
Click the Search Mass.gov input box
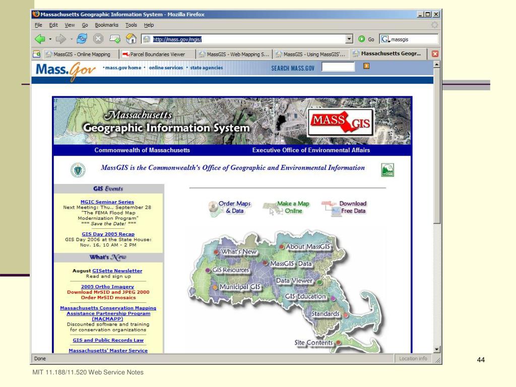[x=338, y=67]
